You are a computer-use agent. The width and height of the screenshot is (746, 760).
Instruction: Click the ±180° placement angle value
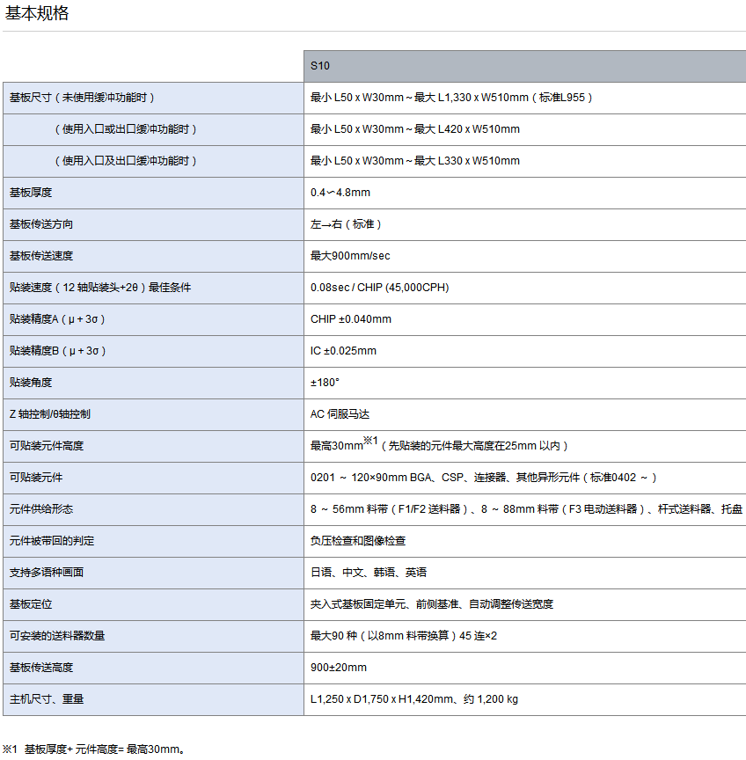click(x=325, y=383)
